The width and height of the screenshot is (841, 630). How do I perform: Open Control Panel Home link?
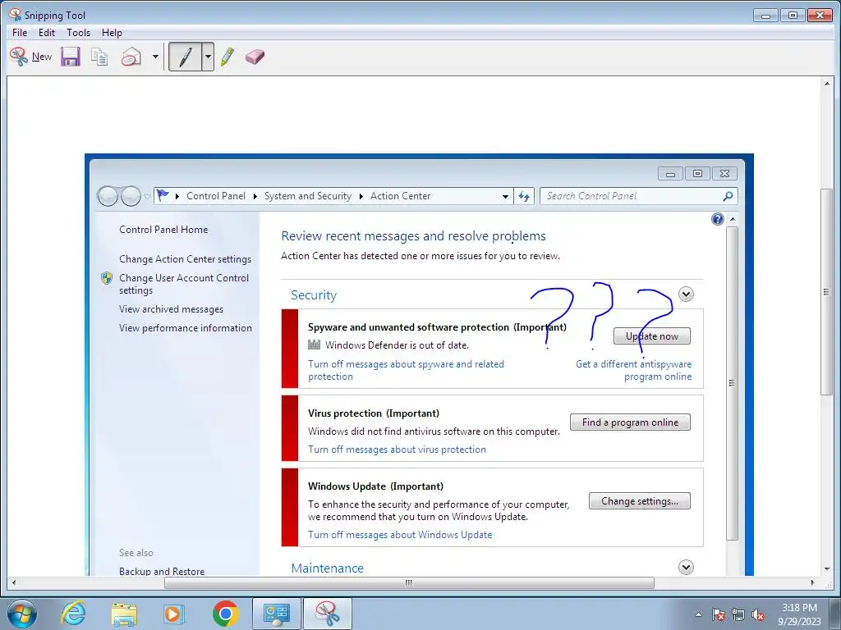(x=163, y=230)
